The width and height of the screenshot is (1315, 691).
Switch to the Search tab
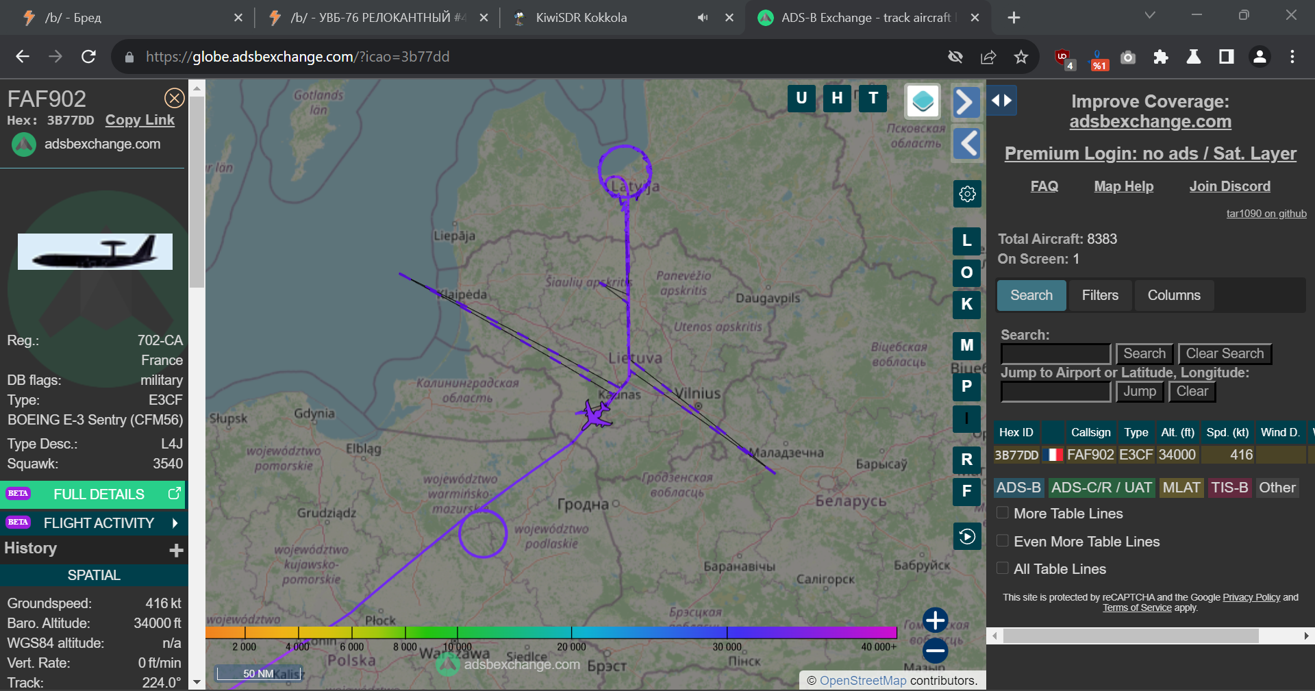[1031, 295]
